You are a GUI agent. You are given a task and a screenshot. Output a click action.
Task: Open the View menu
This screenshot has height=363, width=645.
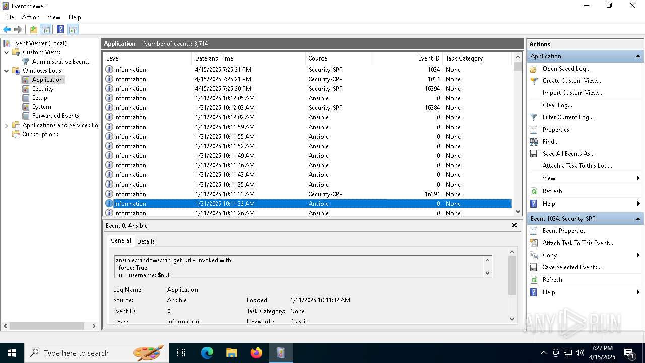click(54, 17)
